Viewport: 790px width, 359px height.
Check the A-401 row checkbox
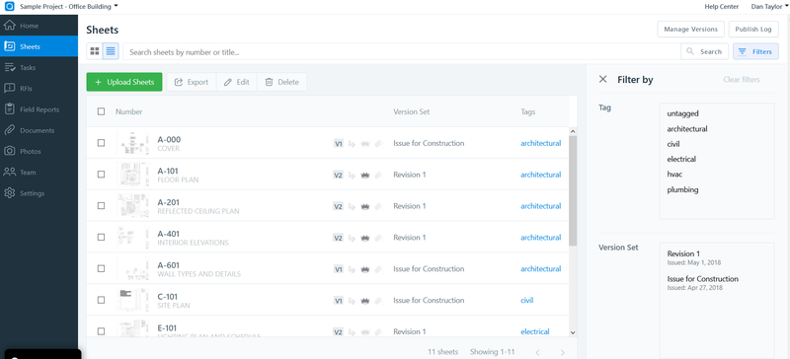point(102,237)
